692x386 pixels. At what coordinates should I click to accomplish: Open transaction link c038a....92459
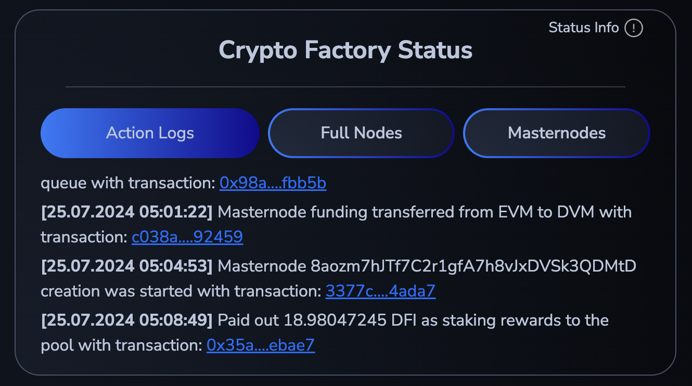(x=187, y=237)
